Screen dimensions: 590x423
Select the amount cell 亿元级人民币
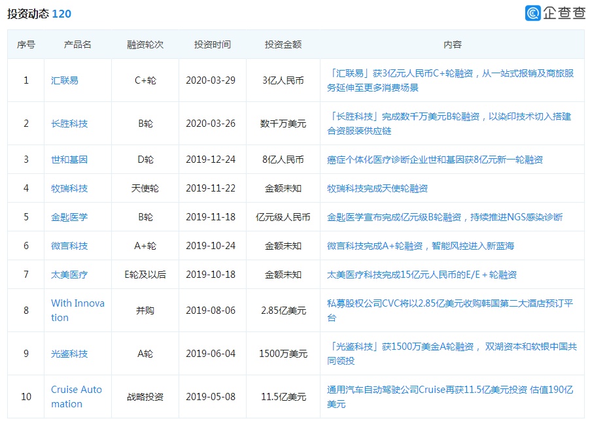click(283, 217)
